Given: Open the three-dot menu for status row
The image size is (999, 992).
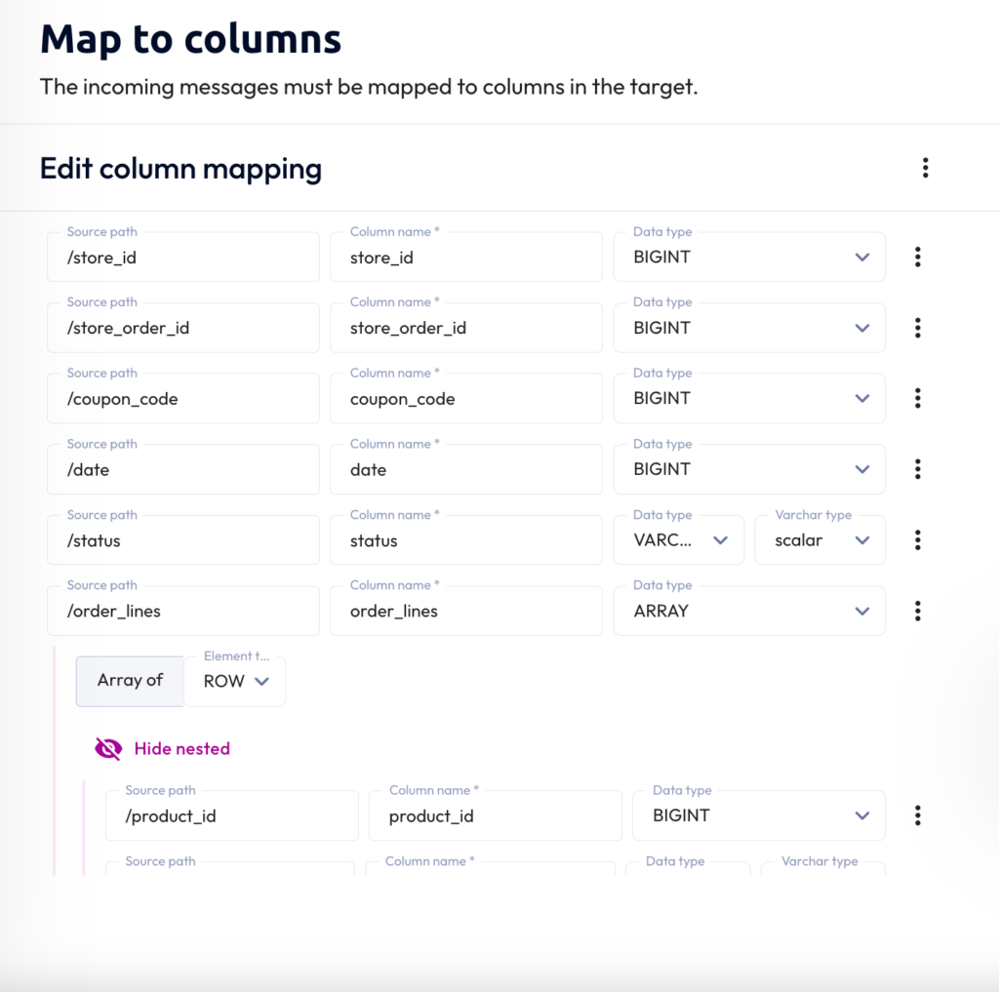Looking at the screenshot, I should (x=917, y=540).
